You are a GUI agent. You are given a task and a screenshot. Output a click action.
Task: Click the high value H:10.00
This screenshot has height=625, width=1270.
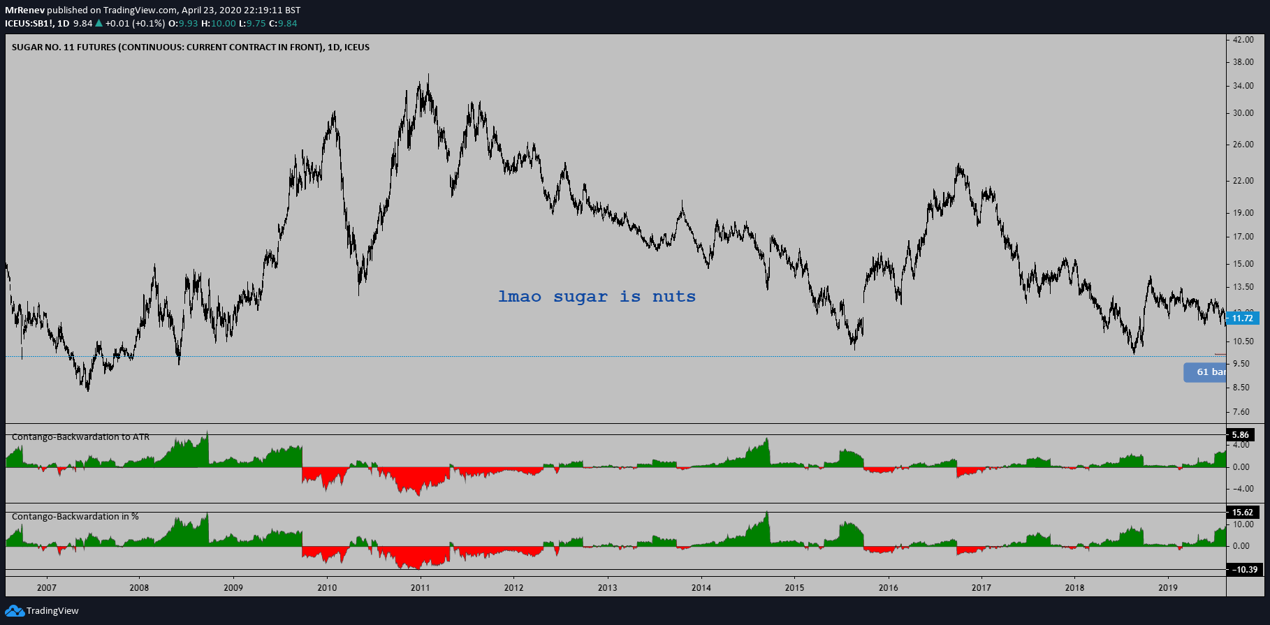pos(219,24)
